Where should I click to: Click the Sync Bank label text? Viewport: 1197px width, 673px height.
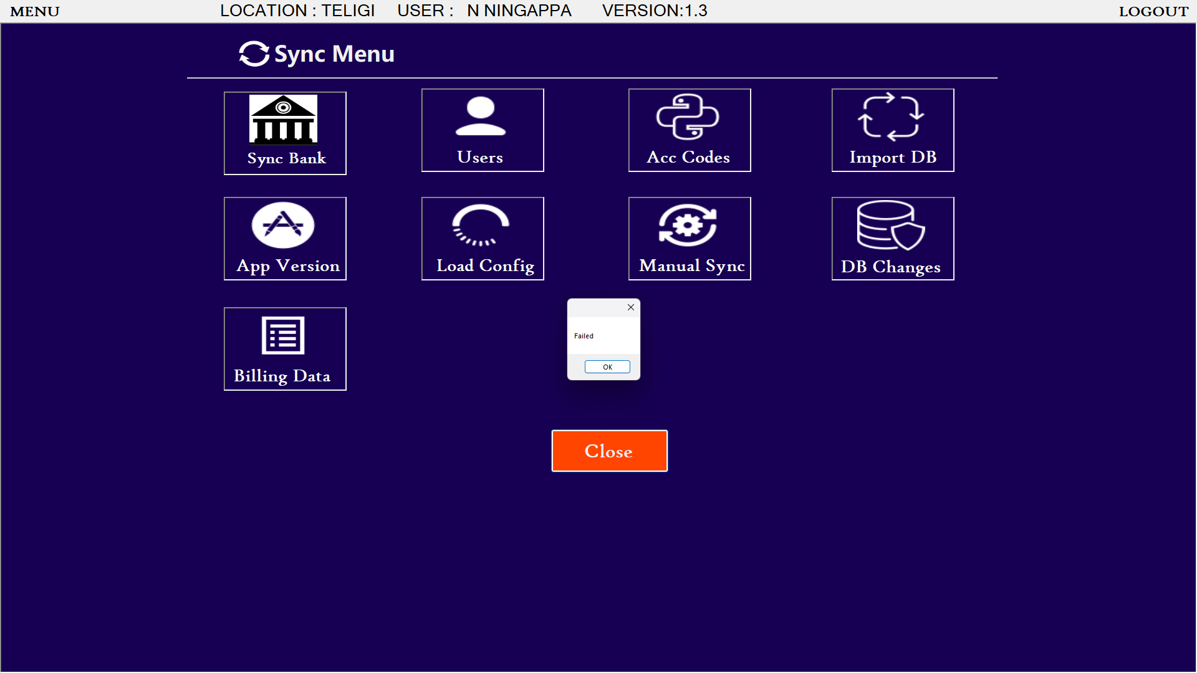[287, 158]
